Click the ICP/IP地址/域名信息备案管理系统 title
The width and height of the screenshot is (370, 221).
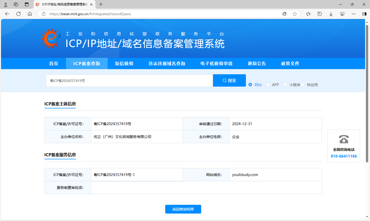tap(145, 44)
